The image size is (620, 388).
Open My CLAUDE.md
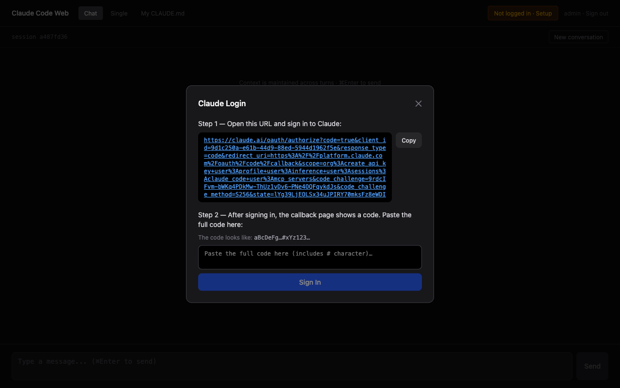[162, 13]
